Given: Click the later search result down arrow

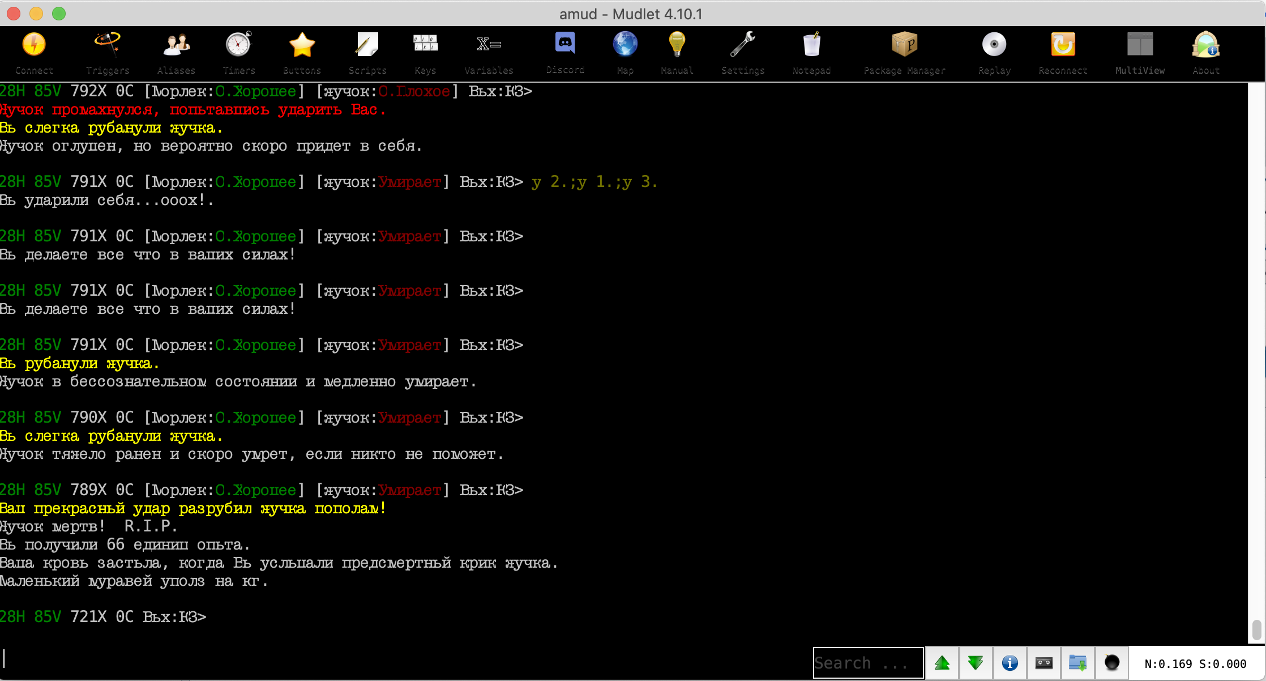Looking at the screenshot, I should click(976, 663).
